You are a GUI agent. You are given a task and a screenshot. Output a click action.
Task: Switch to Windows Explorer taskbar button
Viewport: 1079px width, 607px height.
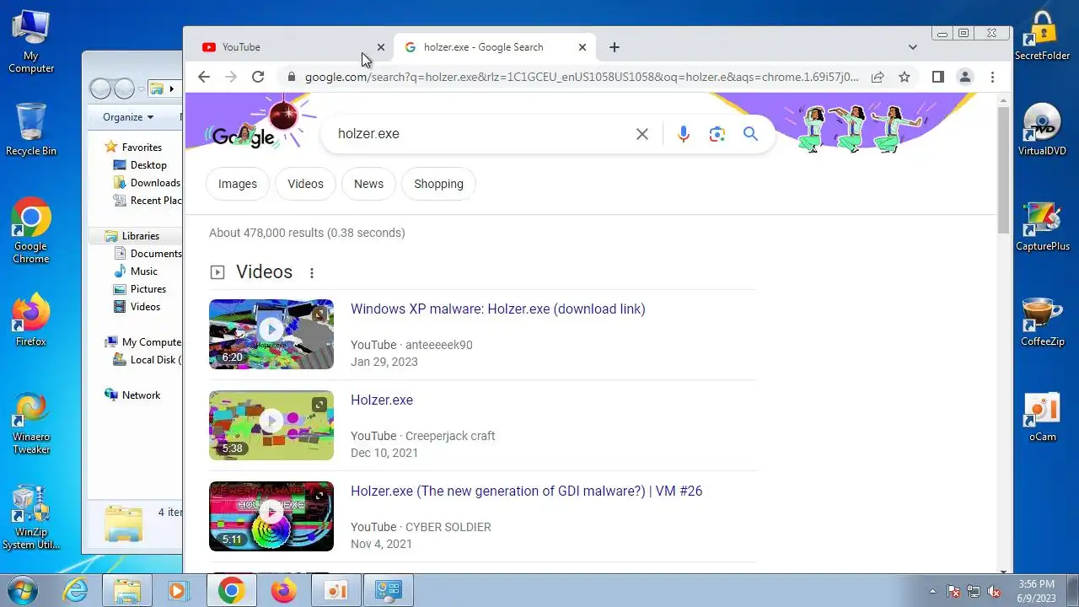click(126, 590)
